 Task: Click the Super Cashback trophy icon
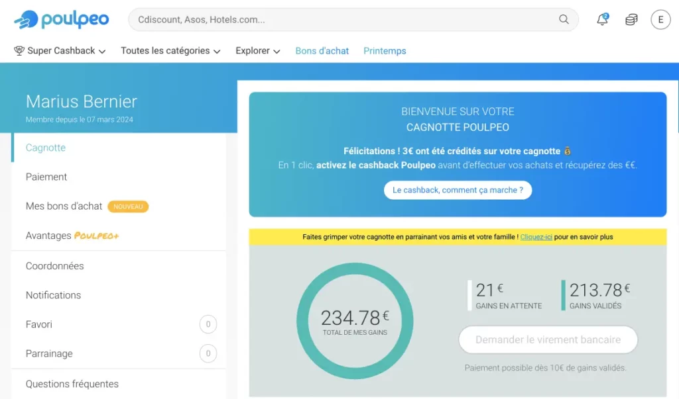(x=19, y=51)
